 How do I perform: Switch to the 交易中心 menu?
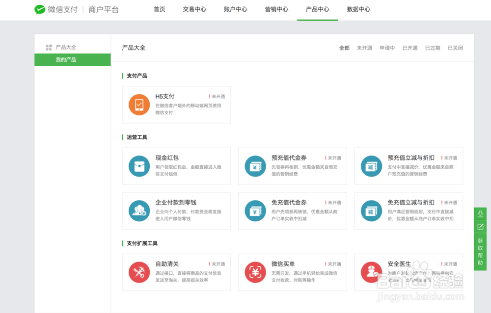194,9
